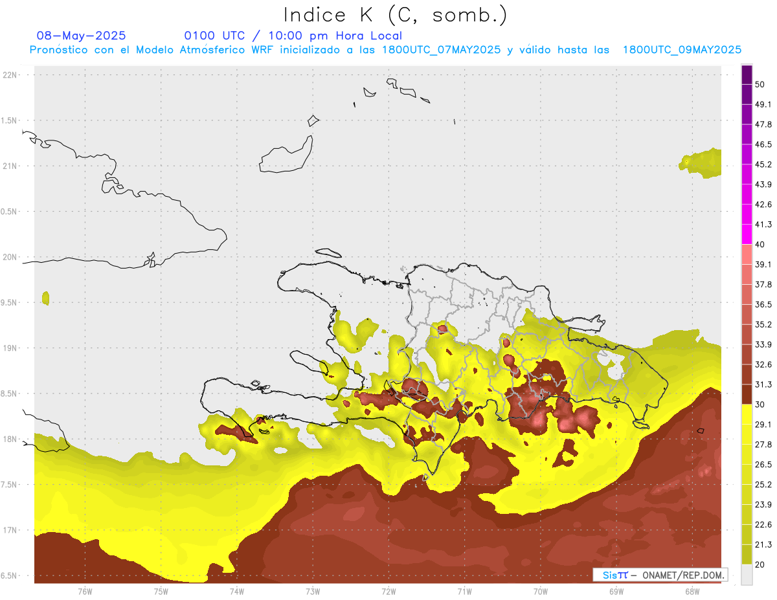
Task: Pick the magenta swatch between 41.3 and 40
Action: point(747,234)
